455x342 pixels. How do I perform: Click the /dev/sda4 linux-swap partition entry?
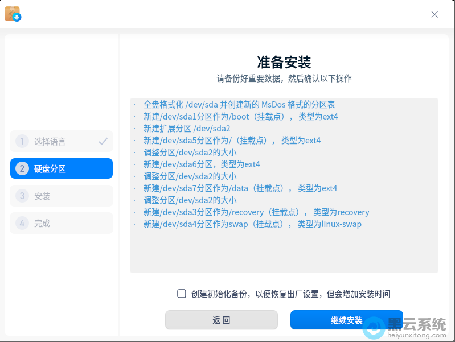click(252, 224)
